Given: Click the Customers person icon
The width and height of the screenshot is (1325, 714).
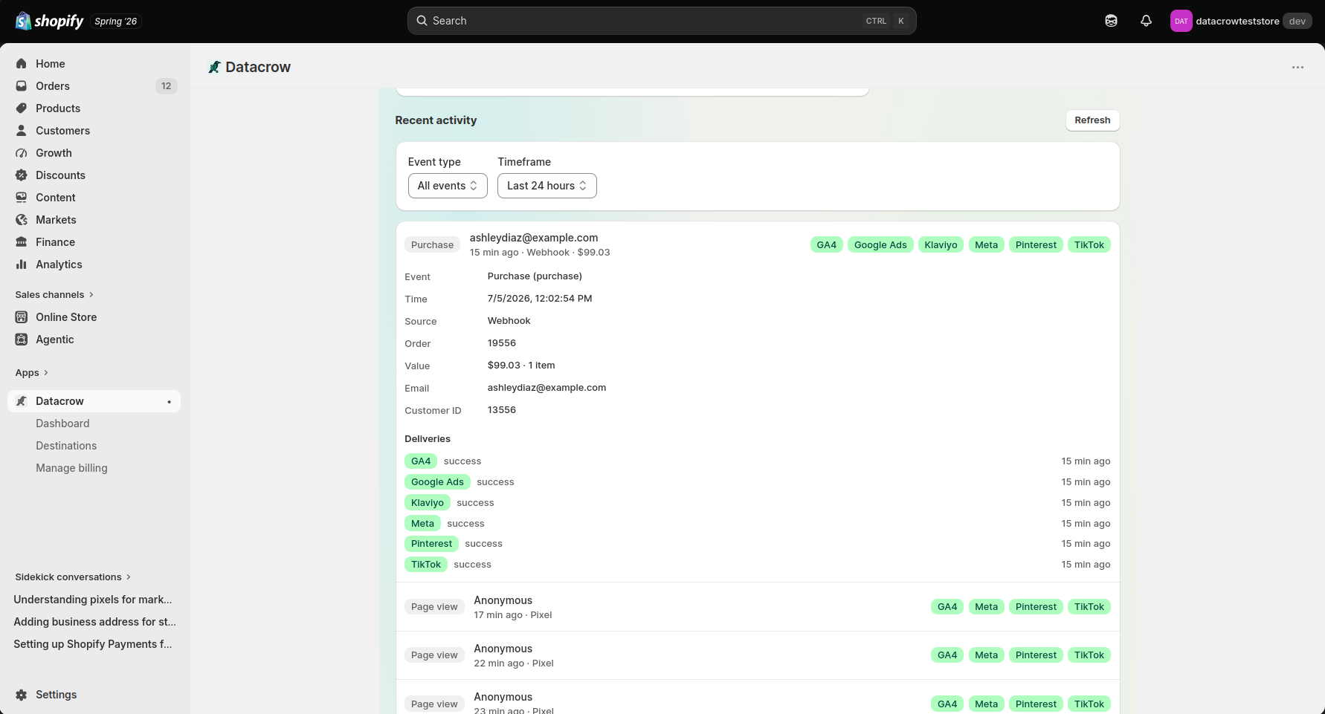Looking at the screenshot, I should pos(22,131).
